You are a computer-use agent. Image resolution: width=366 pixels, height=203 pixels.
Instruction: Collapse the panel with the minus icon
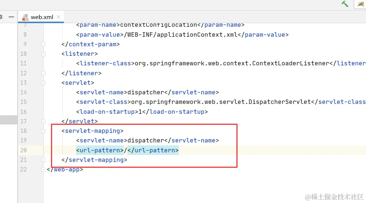pyautogui.click(x=11, y=17)
